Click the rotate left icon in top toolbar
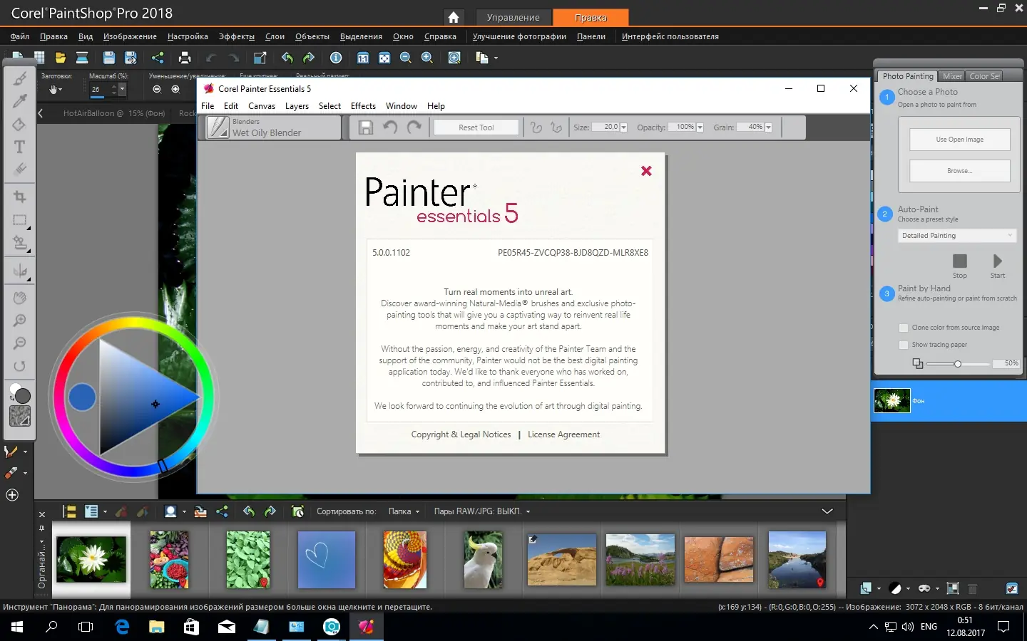The image size is (1027, 641). 287,58
